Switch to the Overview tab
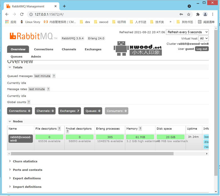The height and width of the screenshot is (196, 220). coord(18,49)
